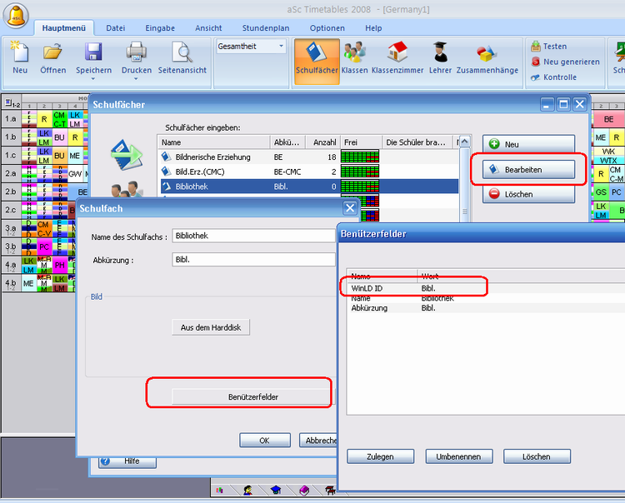Click the Name des Schulfachs field
This screenshot has width=625, height=503.
coord(253,236)
